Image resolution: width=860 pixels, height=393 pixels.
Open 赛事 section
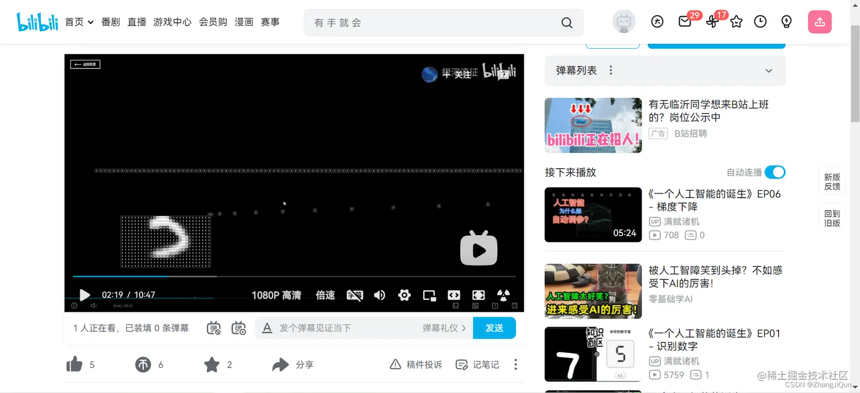[270, 22]
